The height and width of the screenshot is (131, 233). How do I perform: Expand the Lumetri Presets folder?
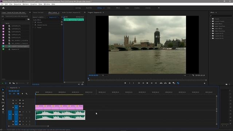click(x=211, y=21)
